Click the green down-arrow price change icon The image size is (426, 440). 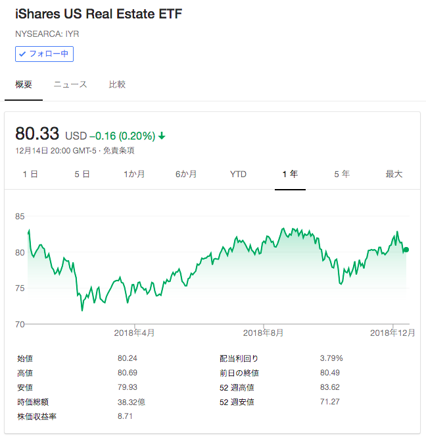pyautogui.click(x=162, y=136)
